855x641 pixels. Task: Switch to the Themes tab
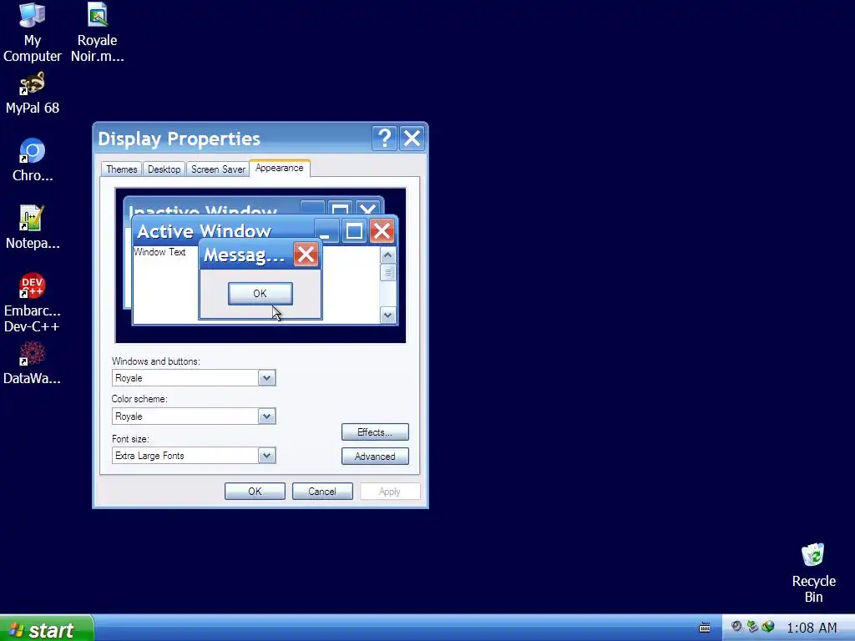(122, 169)
